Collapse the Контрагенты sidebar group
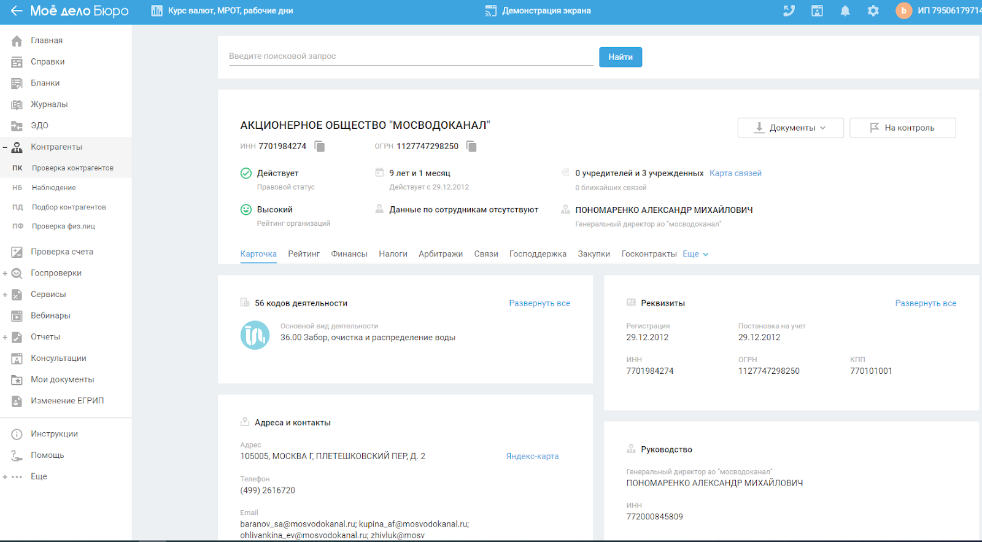982x542 pixels. pos(5,147)
